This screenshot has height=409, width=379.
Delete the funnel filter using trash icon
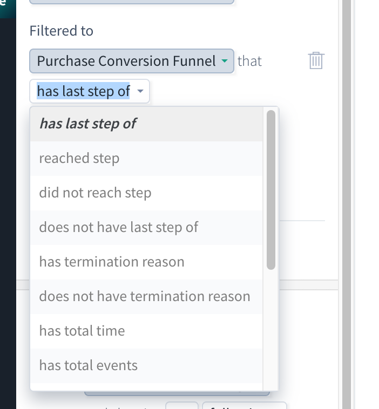point(316,60)
